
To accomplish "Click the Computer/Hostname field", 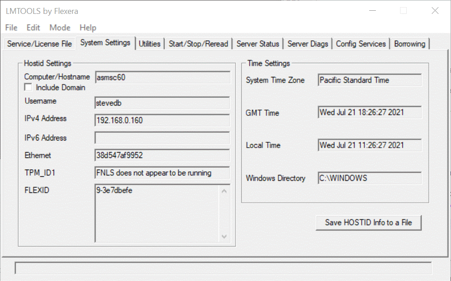I will pyautogui.click(x=162, y=77).
